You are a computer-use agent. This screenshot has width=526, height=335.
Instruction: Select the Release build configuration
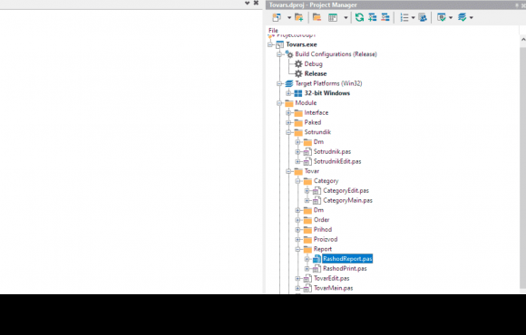pyautogui.click(x=316, y=73)
